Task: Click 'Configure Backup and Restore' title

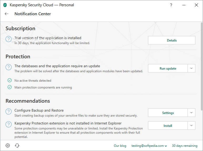Action: tap(39, 110)
